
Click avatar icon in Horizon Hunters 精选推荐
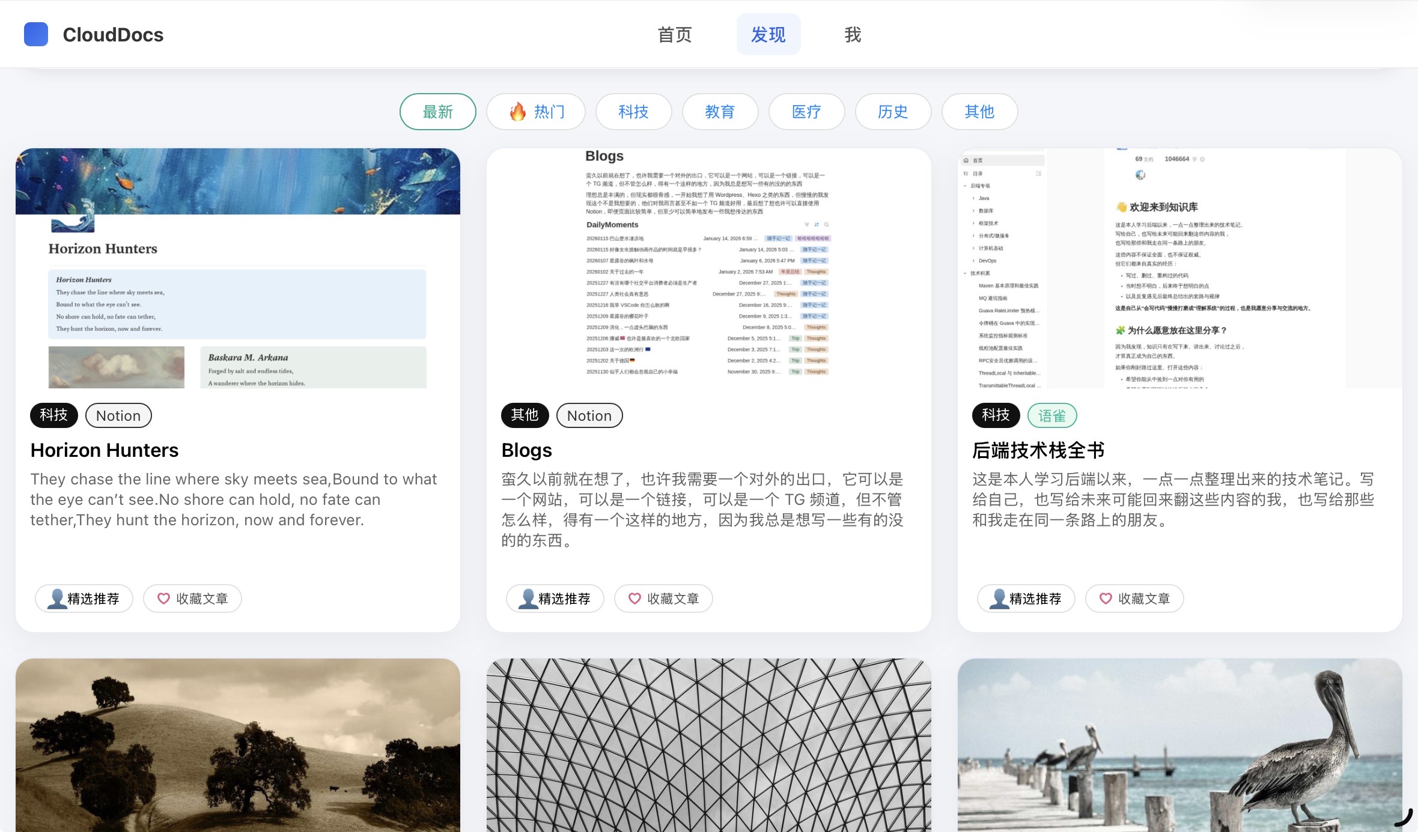[x=57, y=598]
